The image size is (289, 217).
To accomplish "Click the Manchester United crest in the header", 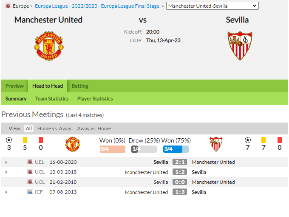I will click(x=49, y=46).
